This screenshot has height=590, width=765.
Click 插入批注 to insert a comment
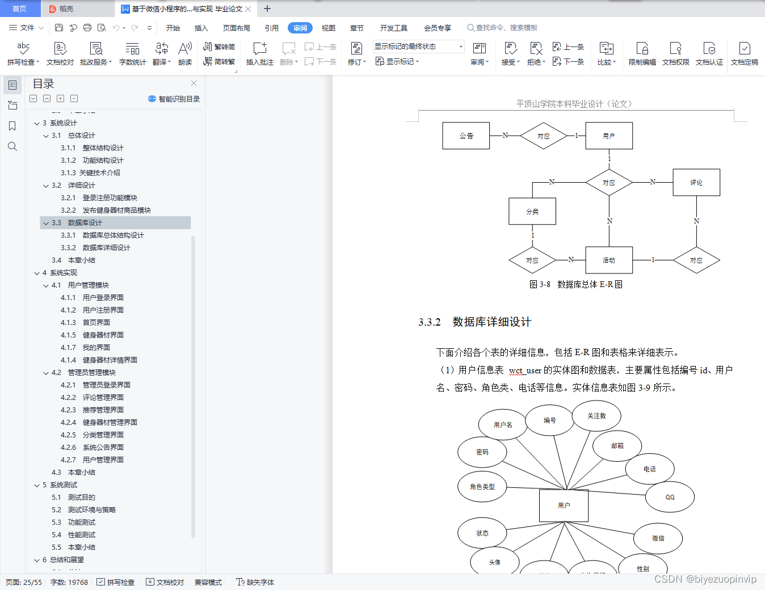point(260,54)
